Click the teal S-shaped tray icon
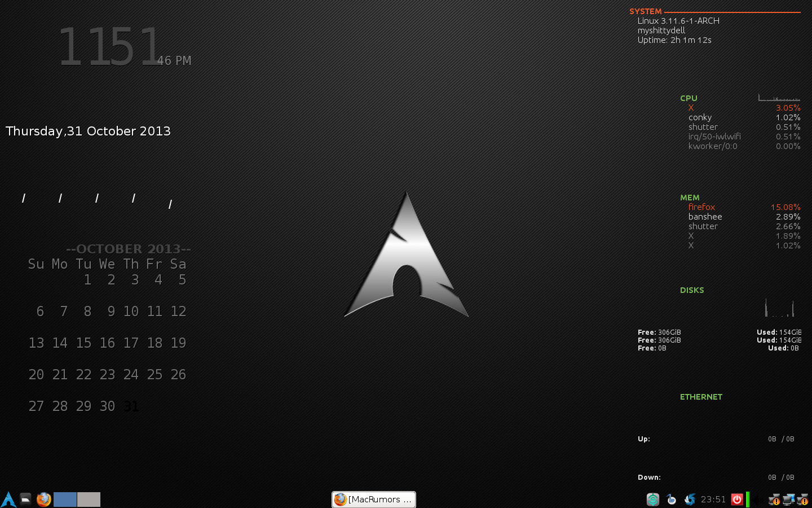 click(653, 500)
